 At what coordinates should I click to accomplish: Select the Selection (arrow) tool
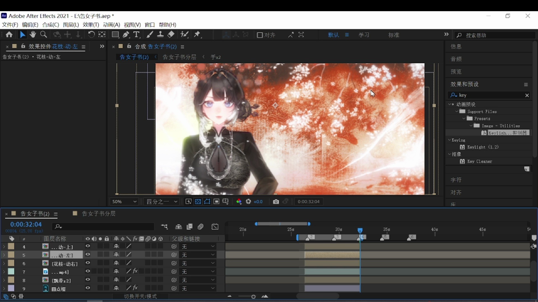[22, 35]
